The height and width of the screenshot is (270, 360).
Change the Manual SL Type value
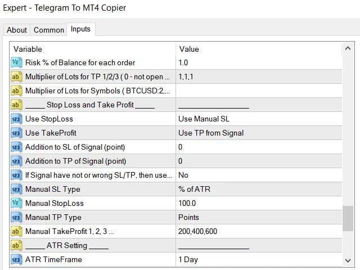tap(259, 189)
